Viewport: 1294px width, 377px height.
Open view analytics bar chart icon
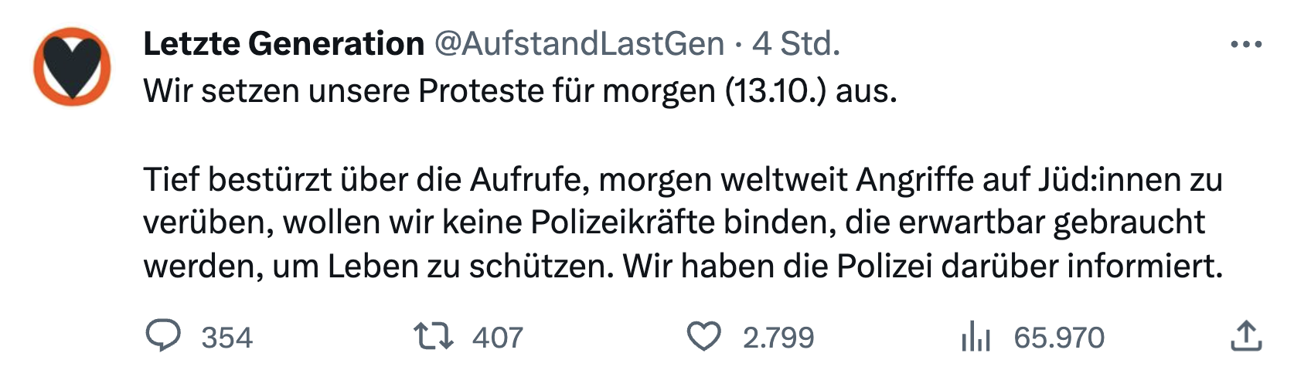pyautogui.click(x=976, y=338)
